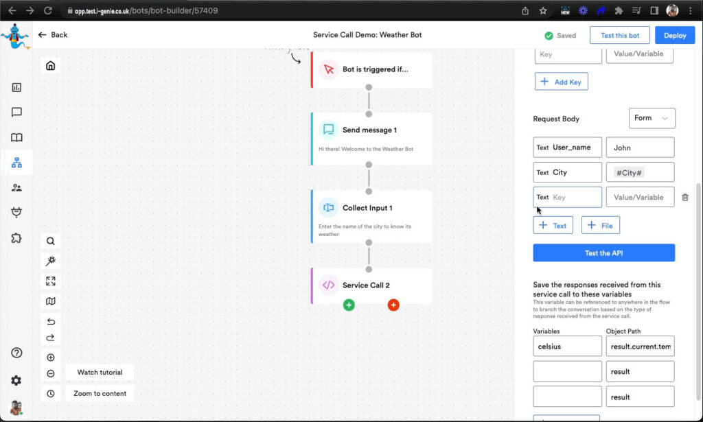Click the undo arrow icon
This screenshot has width=703, height=422.
tap(51, 322)
